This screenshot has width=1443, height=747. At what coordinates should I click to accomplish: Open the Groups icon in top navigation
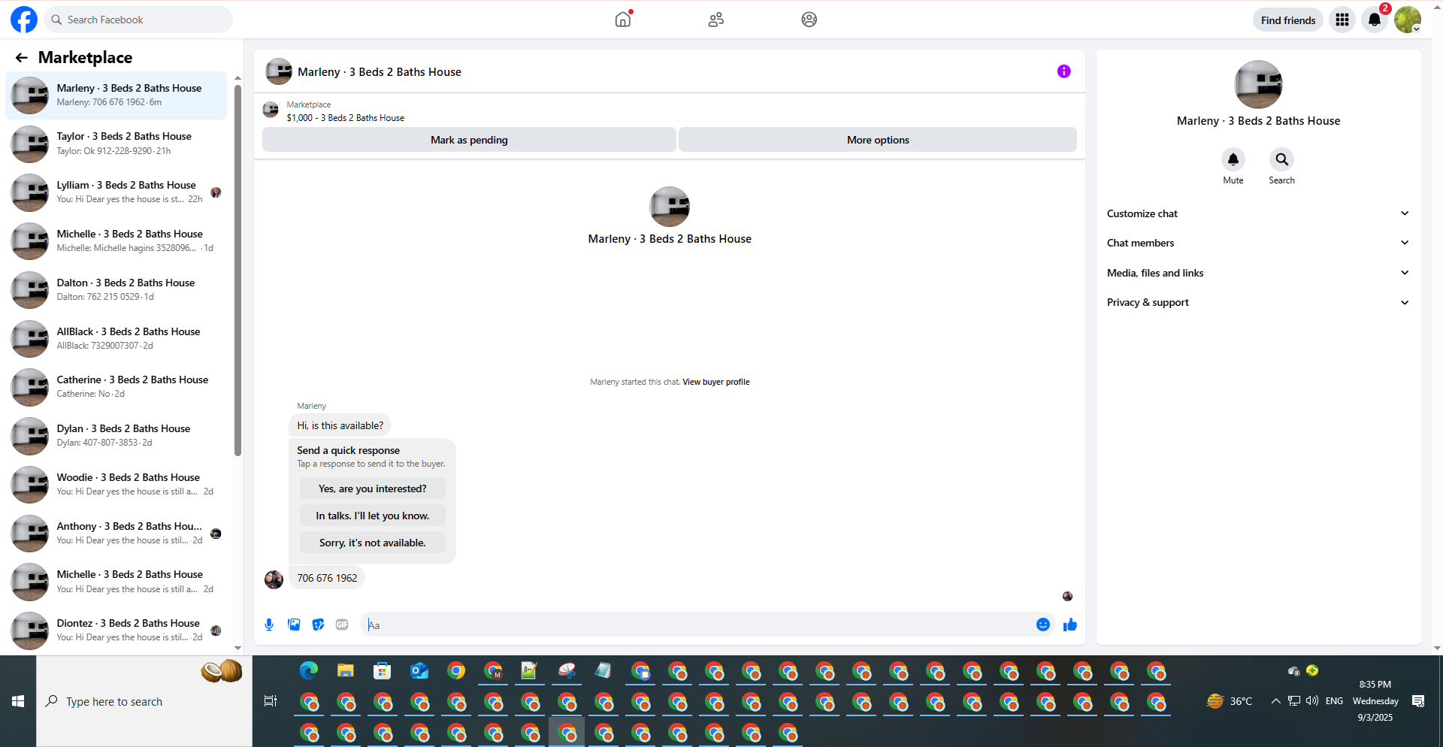[809, 20]
